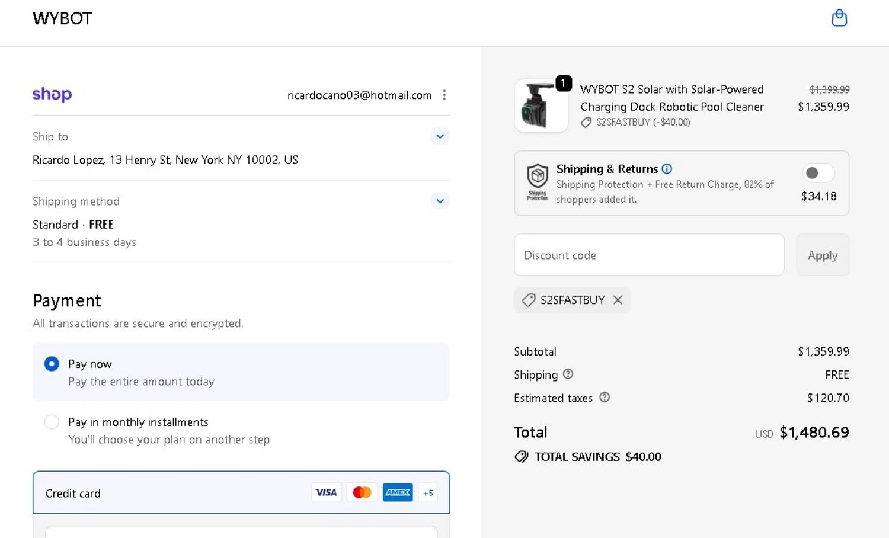Click the Amex card icon

[x=398, y=492]
